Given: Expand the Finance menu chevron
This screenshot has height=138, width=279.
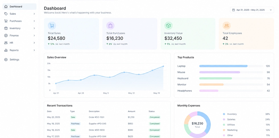Looking at the screenshot, I should click(x=34, y=35).
